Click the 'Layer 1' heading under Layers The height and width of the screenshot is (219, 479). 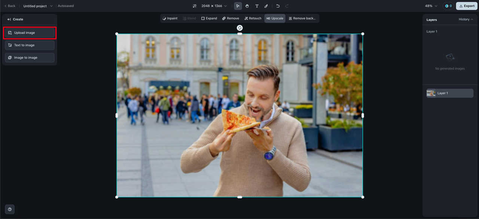(432, 32)
